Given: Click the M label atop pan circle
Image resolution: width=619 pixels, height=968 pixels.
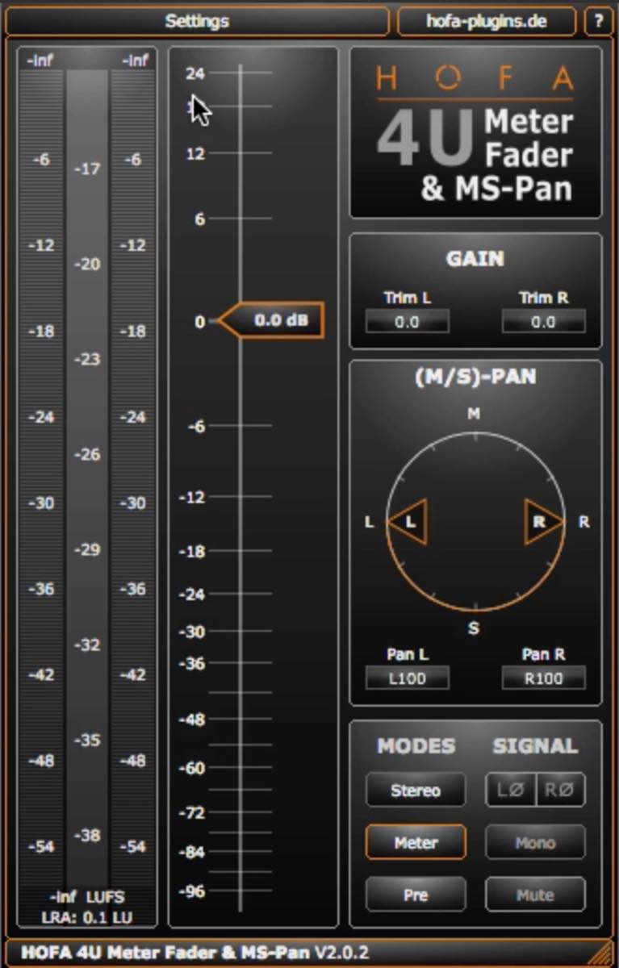Looking at the screenshot, I should pos(474,414).
